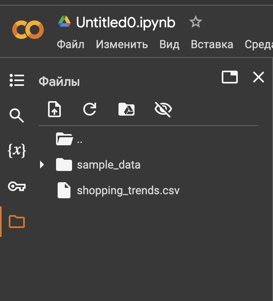Open the Файл menu
273x301 pixels.
tap(70, 44)
